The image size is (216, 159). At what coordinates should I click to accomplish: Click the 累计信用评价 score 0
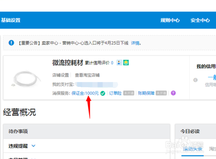112,63
